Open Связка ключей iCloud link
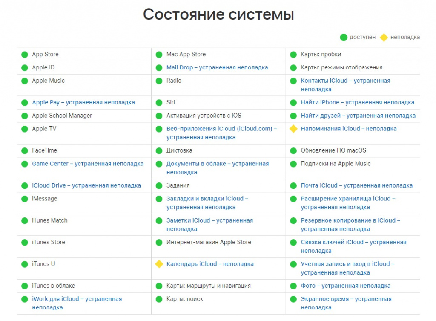 click(x=353, y=246)
